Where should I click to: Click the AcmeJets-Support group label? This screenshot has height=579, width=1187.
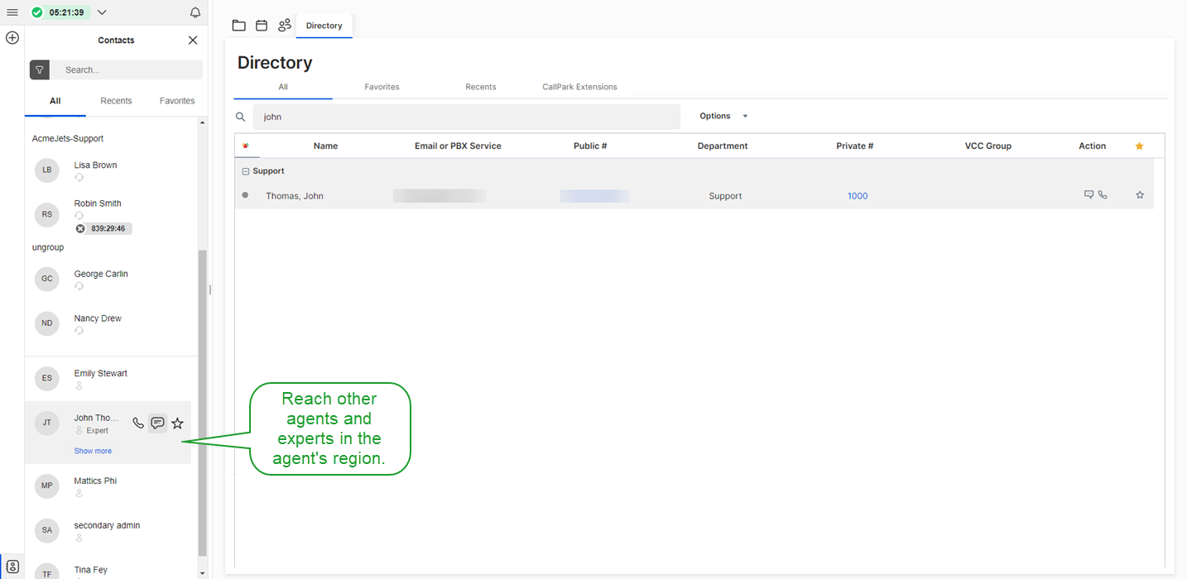(68, 139)
